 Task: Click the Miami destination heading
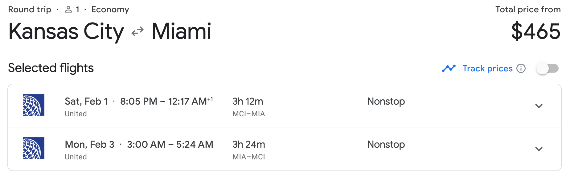pyautogui.click(x=181, y=31)
